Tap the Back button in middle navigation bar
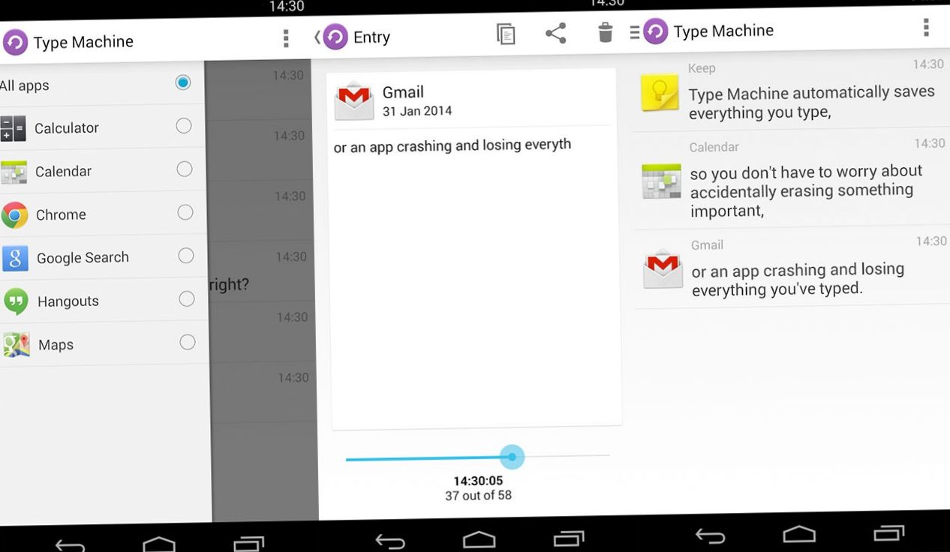 [x=390, y=541]
